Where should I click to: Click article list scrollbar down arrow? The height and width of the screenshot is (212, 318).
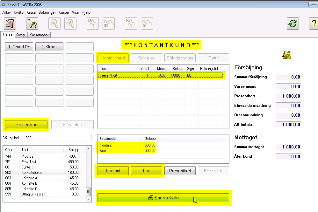tap(89, 199)
